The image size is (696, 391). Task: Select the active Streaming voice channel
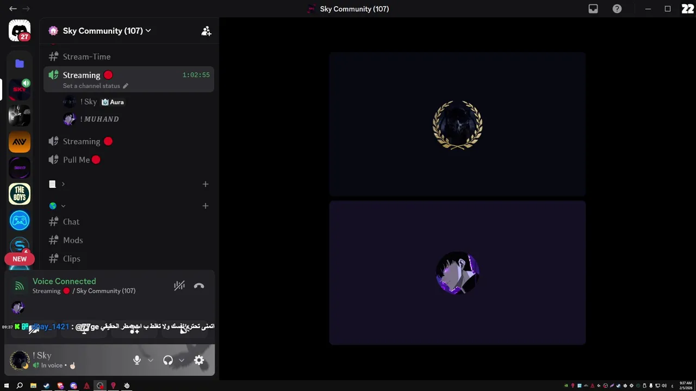tap(129, 79)
